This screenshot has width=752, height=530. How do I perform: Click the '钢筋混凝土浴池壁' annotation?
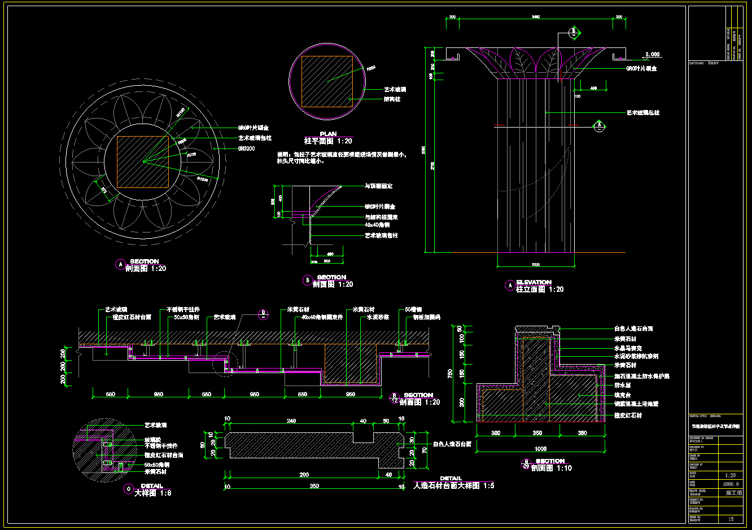click(x=636, y=404)
